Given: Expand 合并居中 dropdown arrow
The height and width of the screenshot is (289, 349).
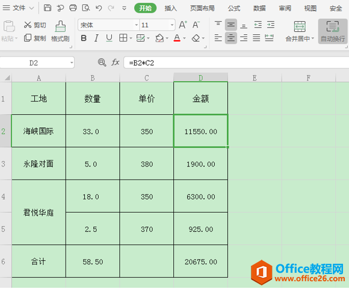Looking at the screenshot, I should pos(313,38).
